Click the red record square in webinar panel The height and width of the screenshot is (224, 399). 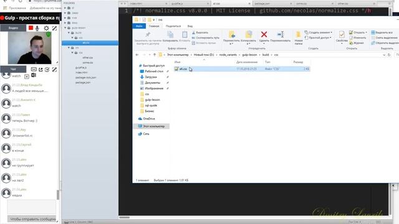point(31,28)
